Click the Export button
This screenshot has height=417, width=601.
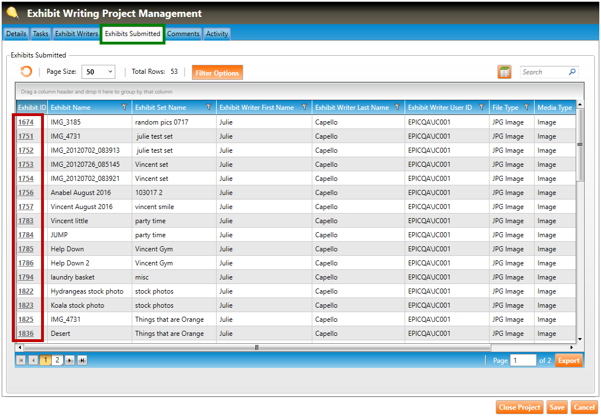point(568,361)
